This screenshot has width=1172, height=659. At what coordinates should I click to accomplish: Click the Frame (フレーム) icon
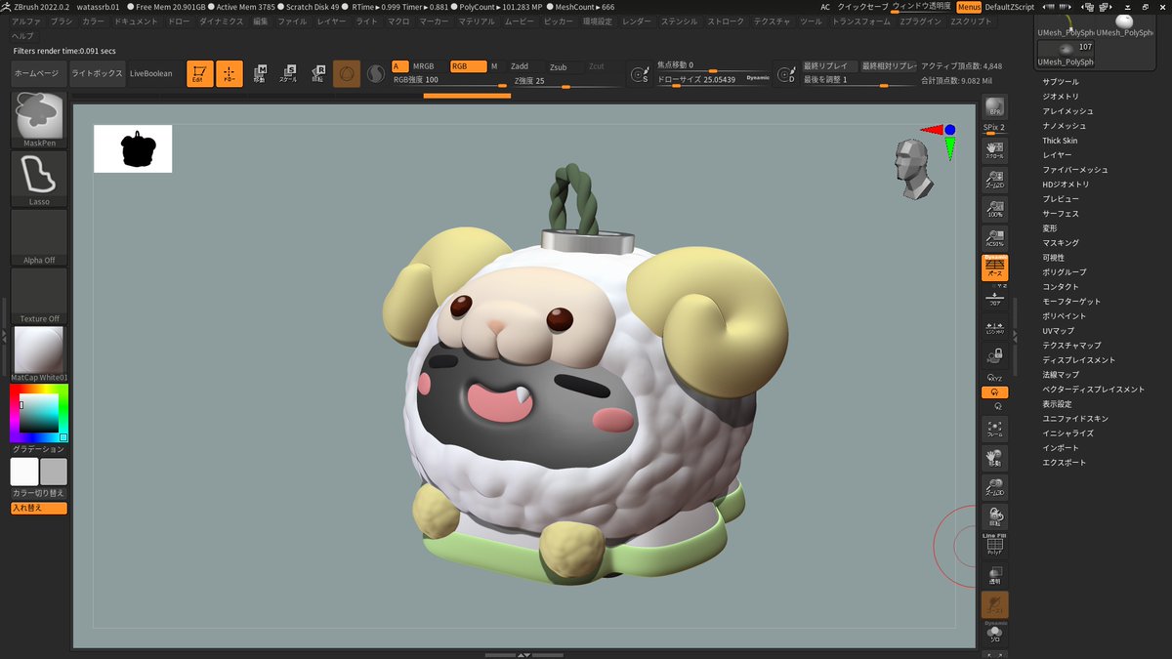995,429
